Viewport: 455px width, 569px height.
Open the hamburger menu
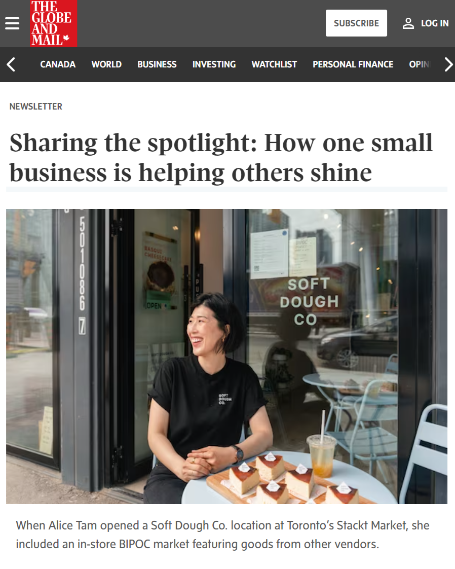pos(12,23)
